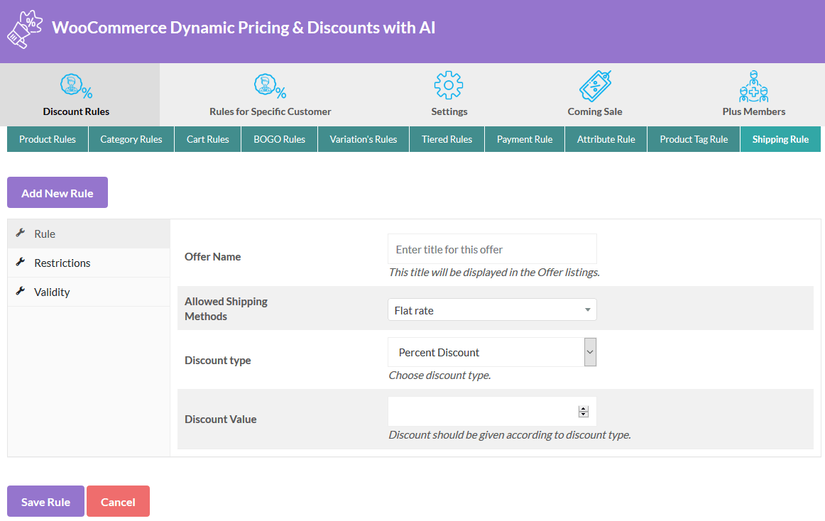Click the Discount Rules percent icon

(76, 87)
